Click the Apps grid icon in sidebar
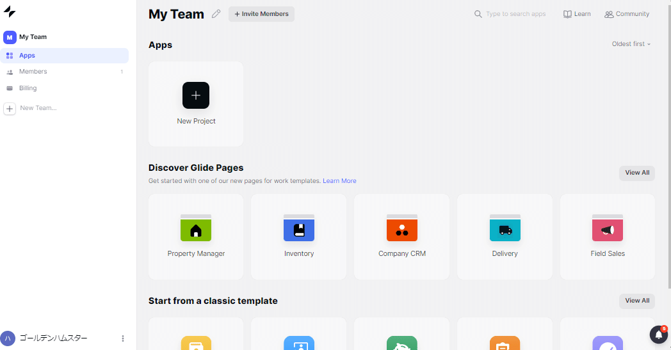Viewport: 671px width, 350px height. pos(10,56)
